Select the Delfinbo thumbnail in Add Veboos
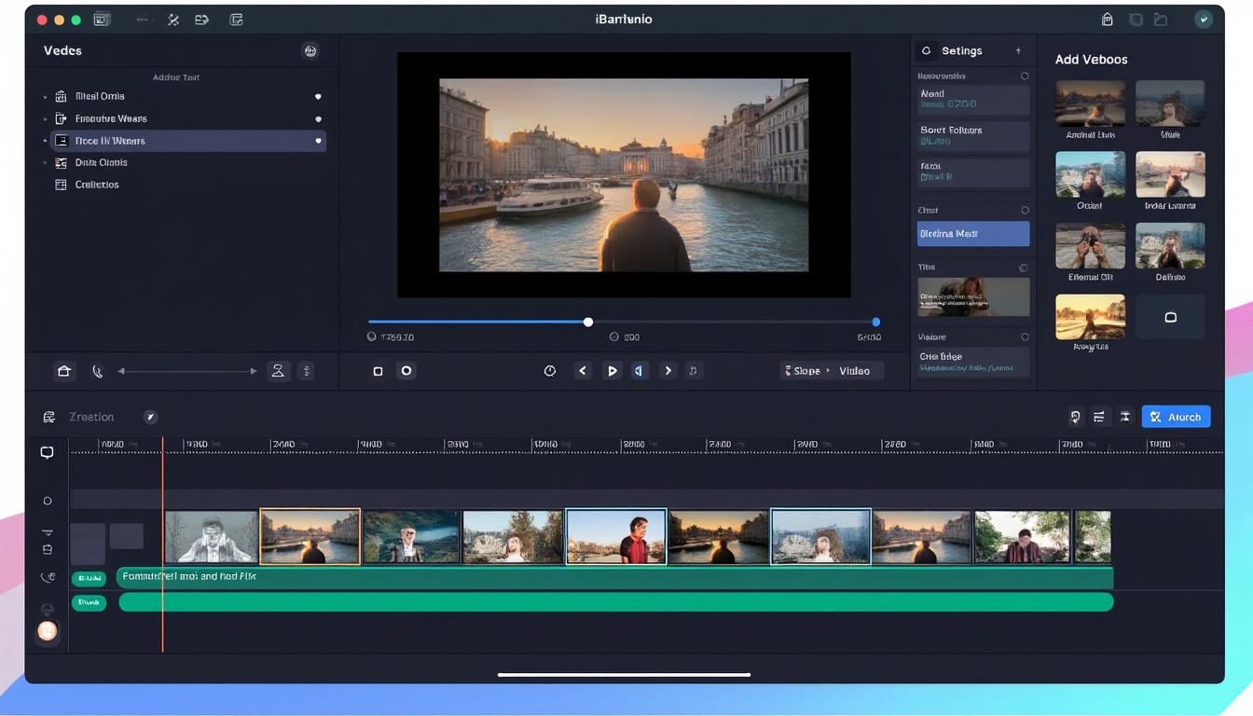The image size is (1253, 716). point(1170,246)
